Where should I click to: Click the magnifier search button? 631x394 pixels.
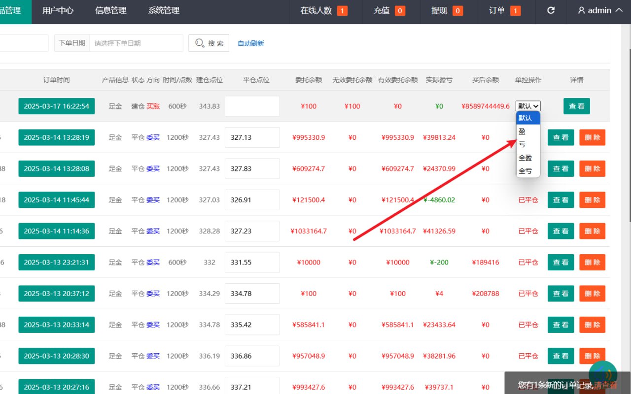point(209,43)
